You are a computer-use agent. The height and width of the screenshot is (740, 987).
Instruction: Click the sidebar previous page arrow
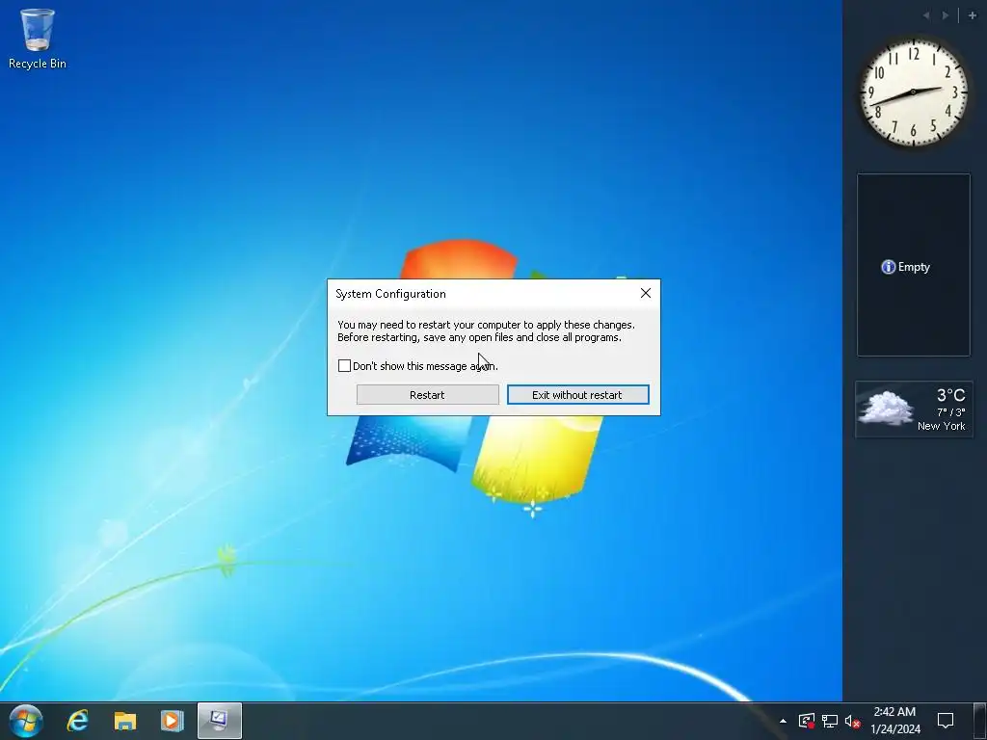[926, 15]
